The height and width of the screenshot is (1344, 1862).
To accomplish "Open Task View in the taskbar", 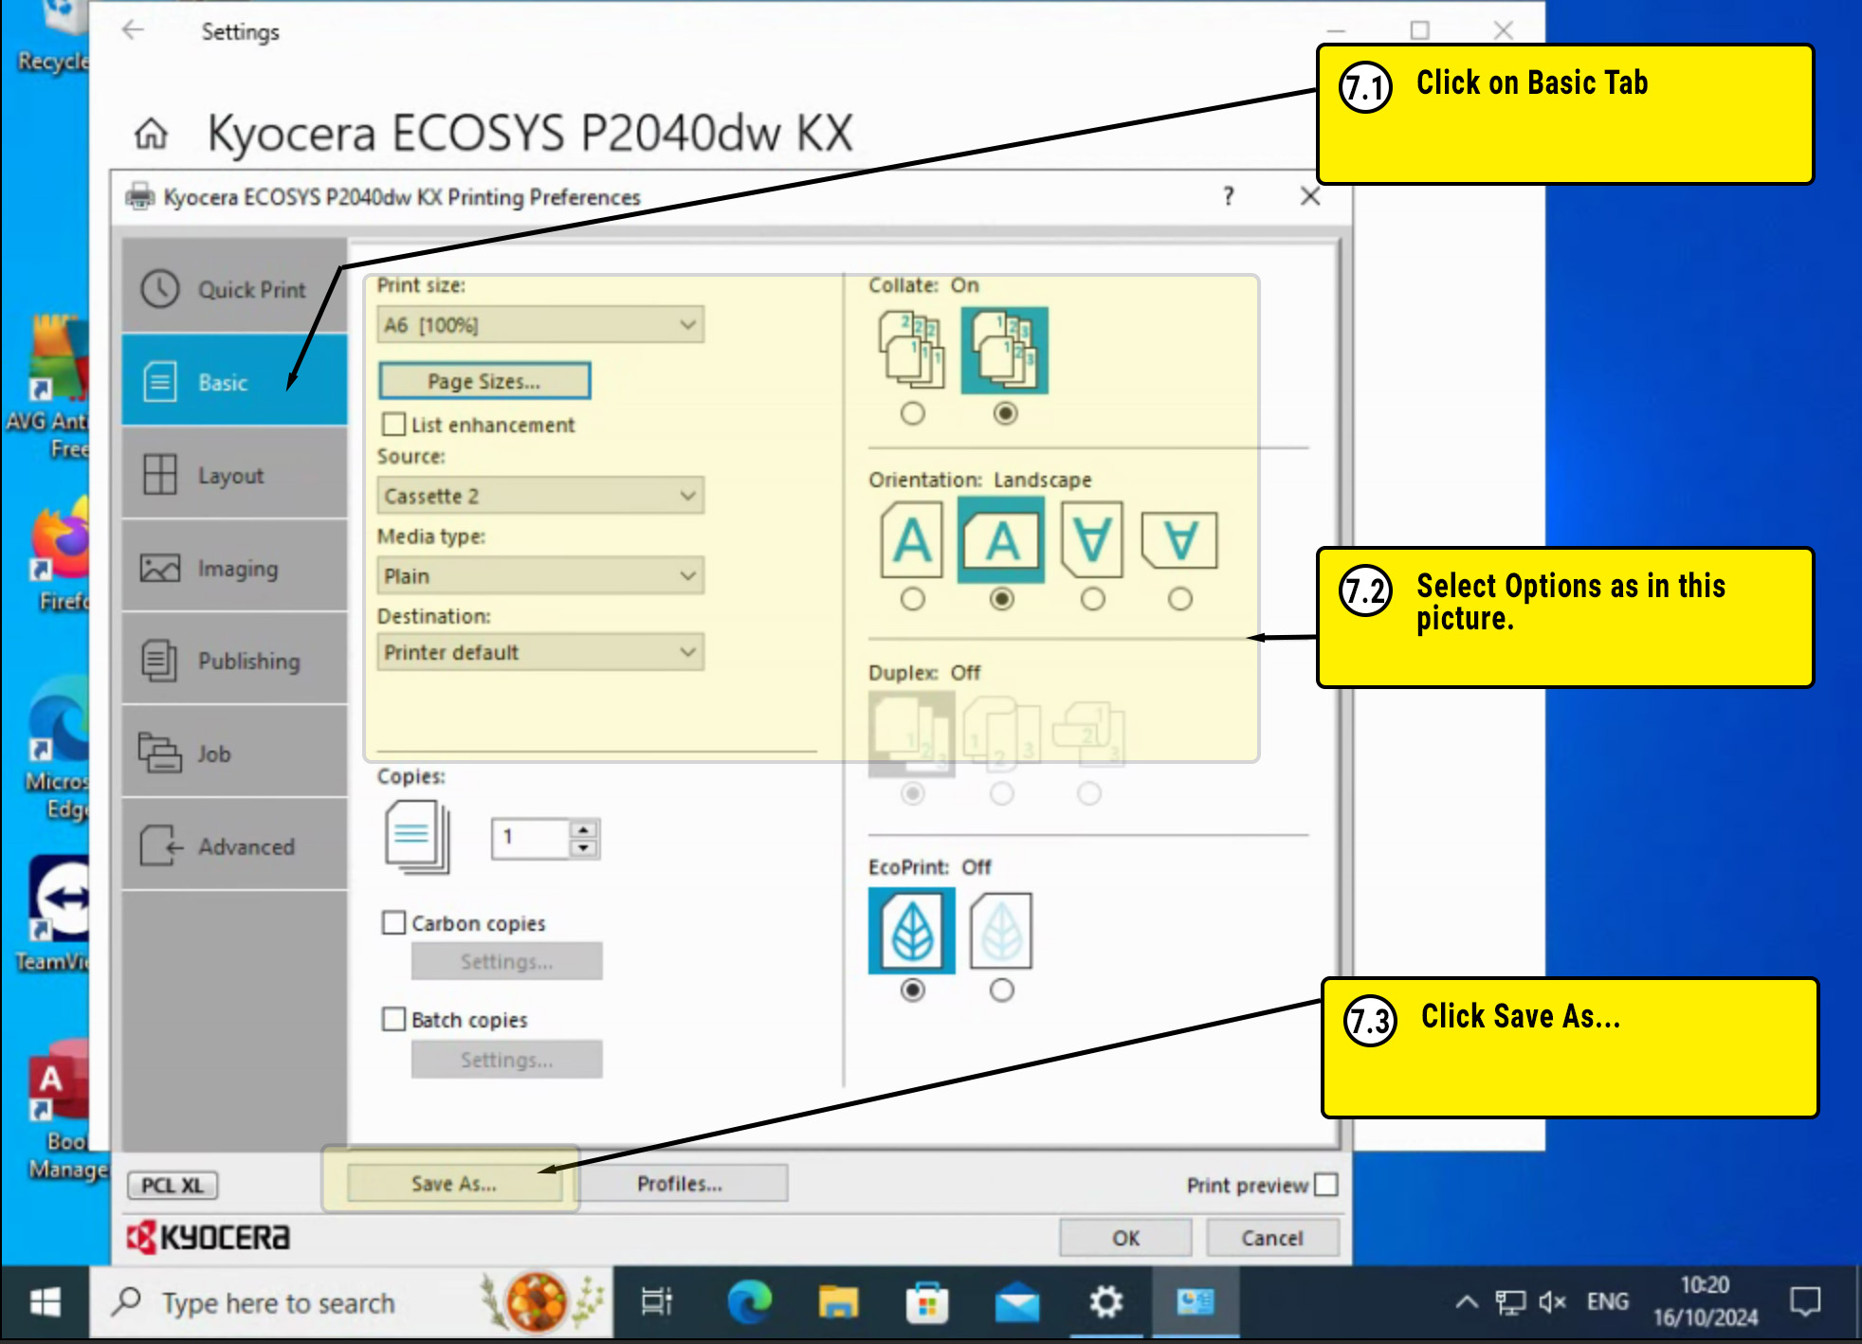I will click(x=656, y=1302).
